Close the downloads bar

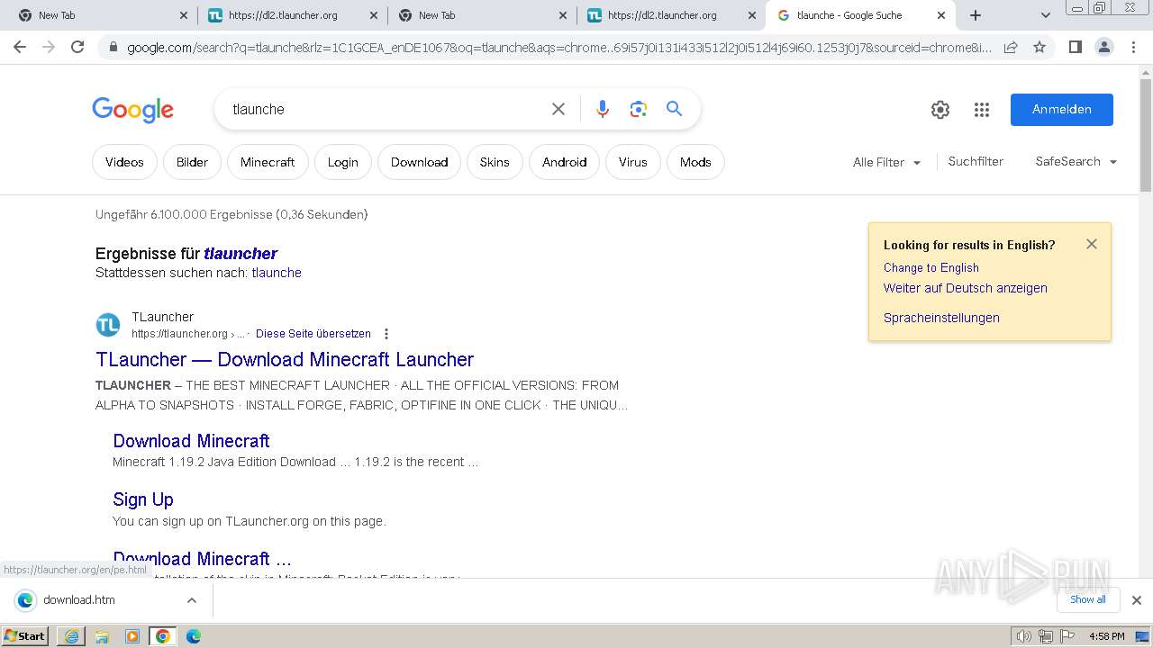click(x=1136, y=600)
